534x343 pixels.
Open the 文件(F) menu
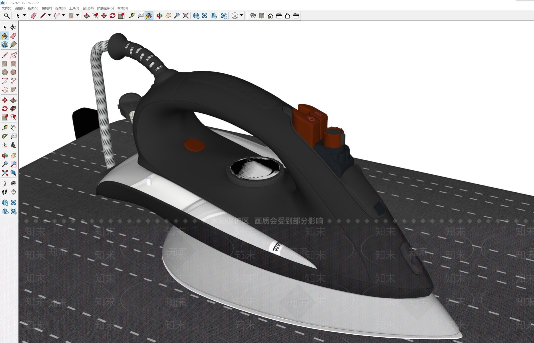click(6, 8)
